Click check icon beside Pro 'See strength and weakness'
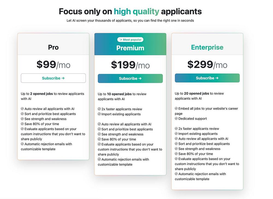The width and height of the screenshot is (273, 199). coord(22,119)
